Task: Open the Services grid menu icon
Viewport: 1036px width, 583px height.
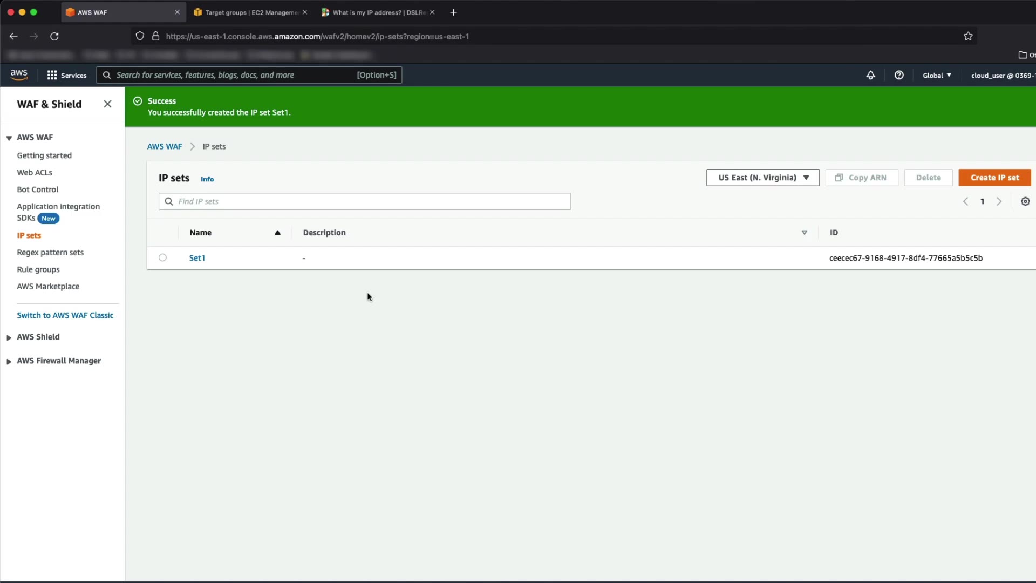Action: pos(52,75)
